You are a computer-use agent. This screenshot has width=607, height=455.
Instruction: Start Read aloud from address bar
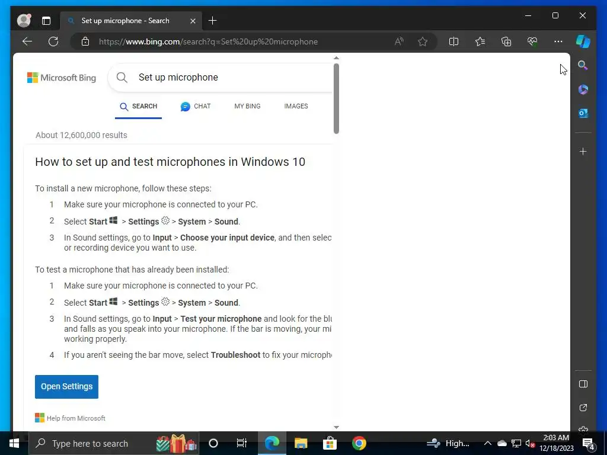pyautogui.click(x=399, y=41)
